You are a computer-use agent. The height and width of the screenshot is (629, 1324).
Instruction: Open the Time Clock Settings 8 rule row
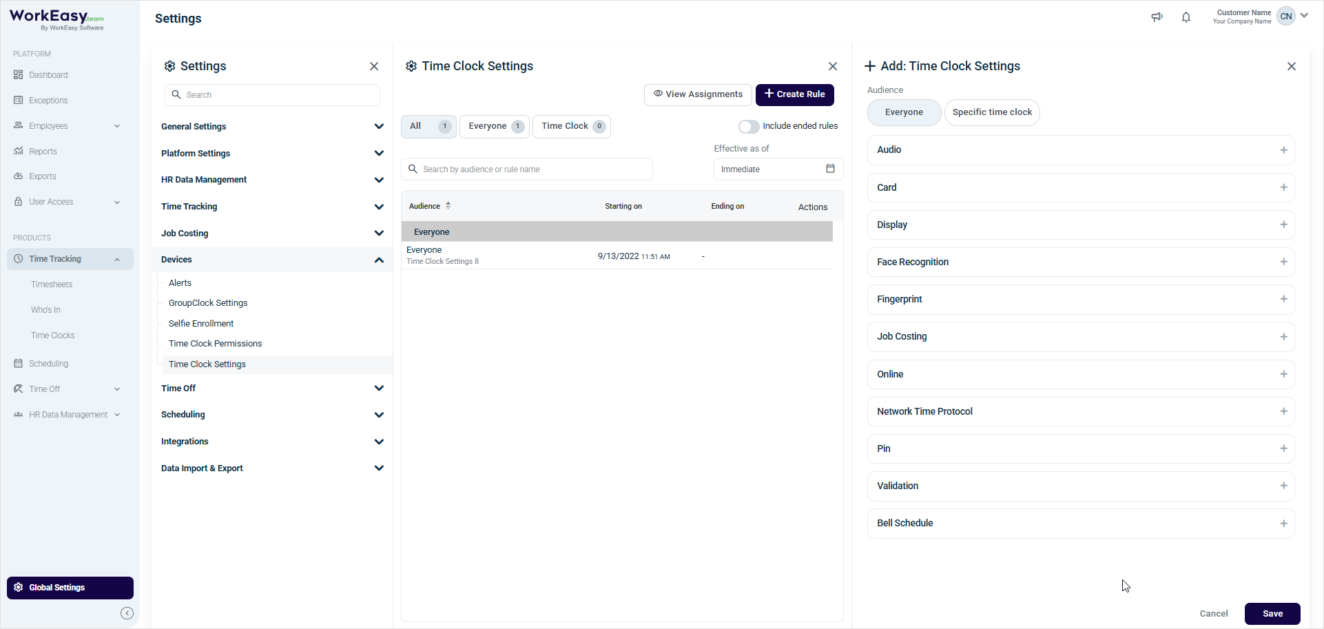[x=617, y=256]
